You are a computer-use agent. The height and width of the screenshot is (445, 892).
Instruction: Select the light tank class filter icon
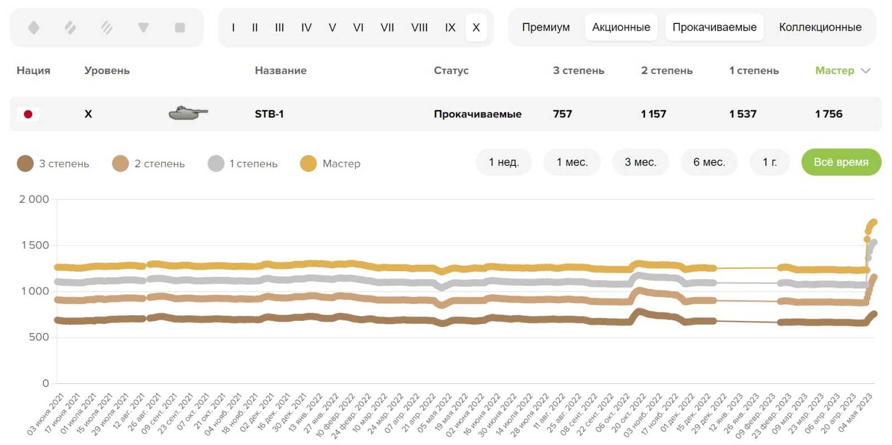(33, 27)
